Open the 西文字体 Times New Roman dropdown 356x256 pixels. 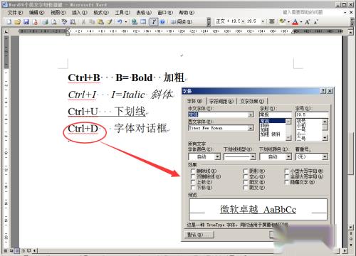[x=251, y=128]
